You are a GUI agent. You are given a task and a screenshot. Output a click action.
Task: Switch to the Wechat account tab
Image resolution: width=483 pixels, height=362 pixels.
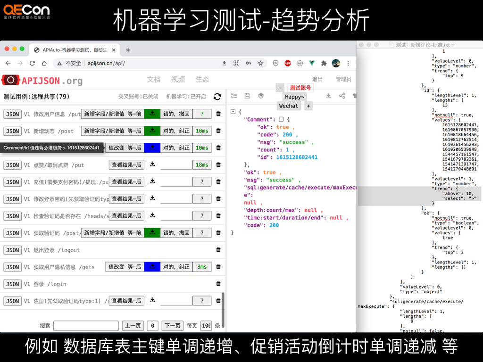[x=289, y=106]
